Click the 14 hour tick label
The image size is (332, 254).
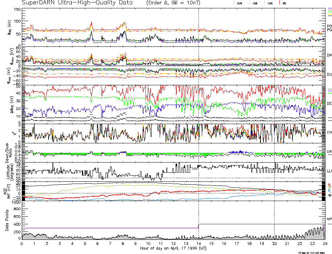pyautogui.click(x=198, y=243)
